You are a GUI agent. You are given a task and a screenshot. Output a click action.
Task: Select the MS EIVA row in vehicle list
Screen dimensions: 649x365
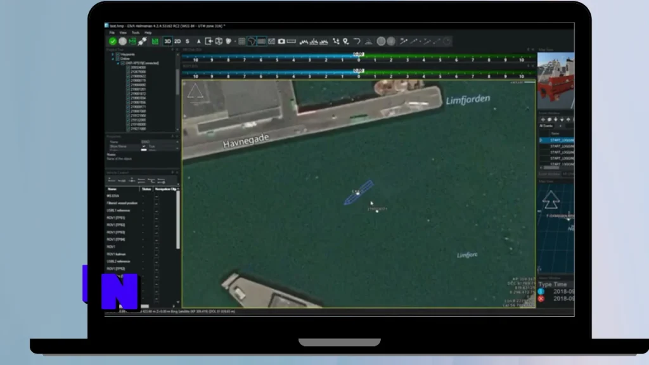[x=141, y=196]
